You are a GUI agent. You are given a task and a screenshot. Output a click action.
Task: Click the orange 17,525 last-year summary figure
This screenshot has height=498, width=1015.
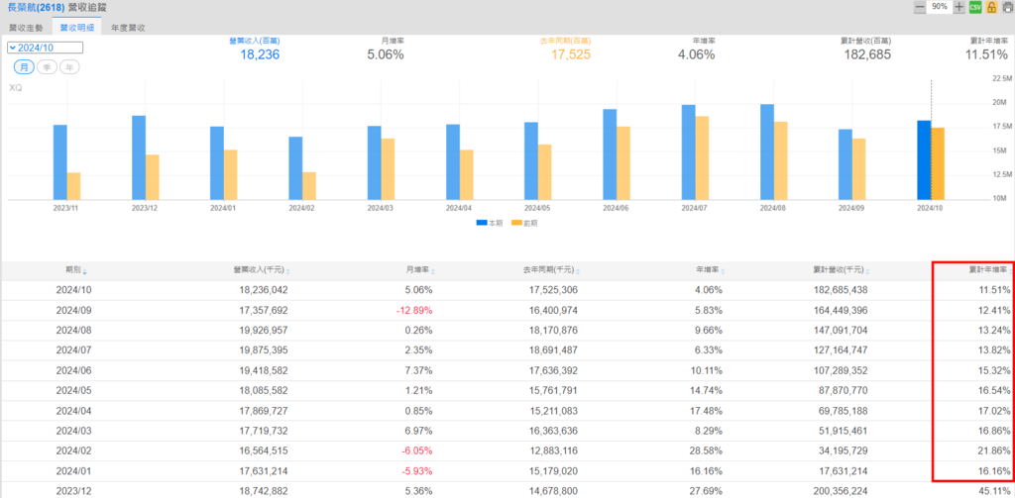coord(571,55)
